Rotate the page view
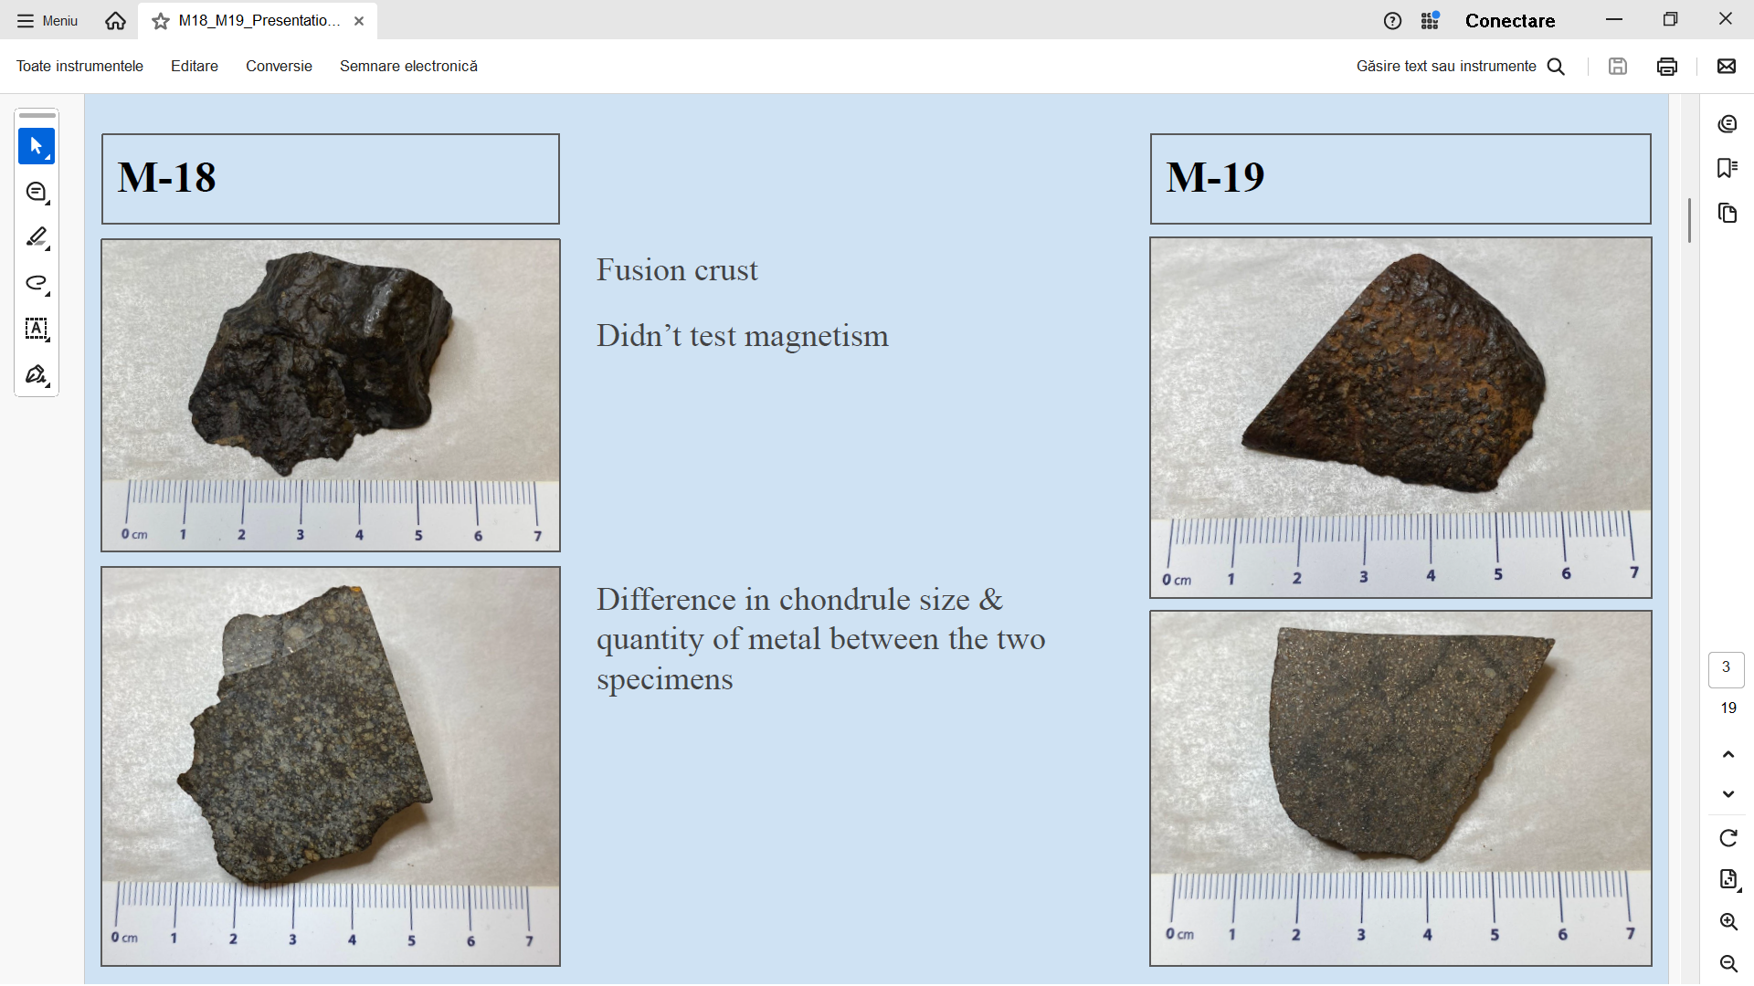 click(1728, 838)
